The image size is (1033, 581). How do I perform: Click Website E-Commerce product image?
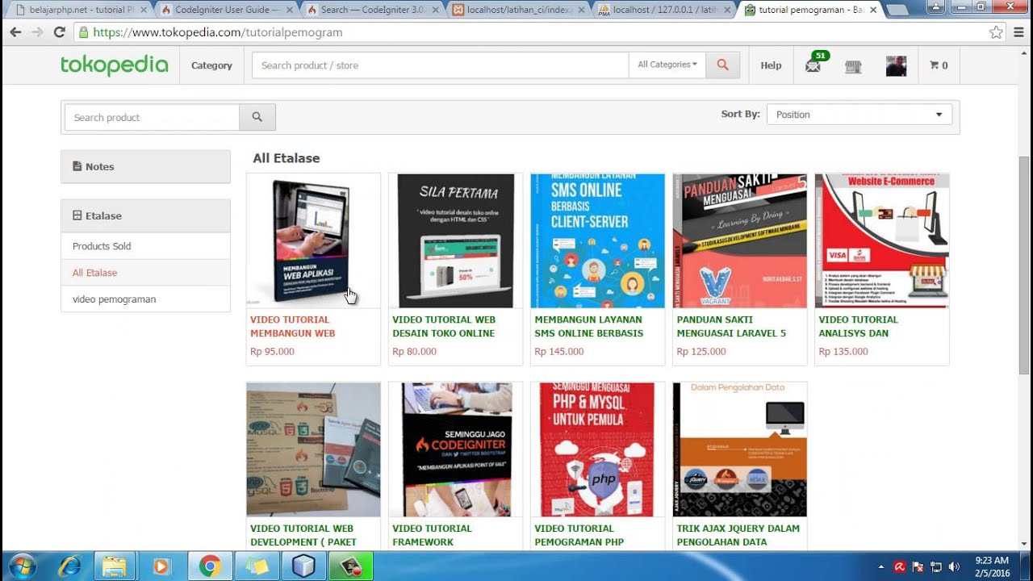tap(882, 240)
